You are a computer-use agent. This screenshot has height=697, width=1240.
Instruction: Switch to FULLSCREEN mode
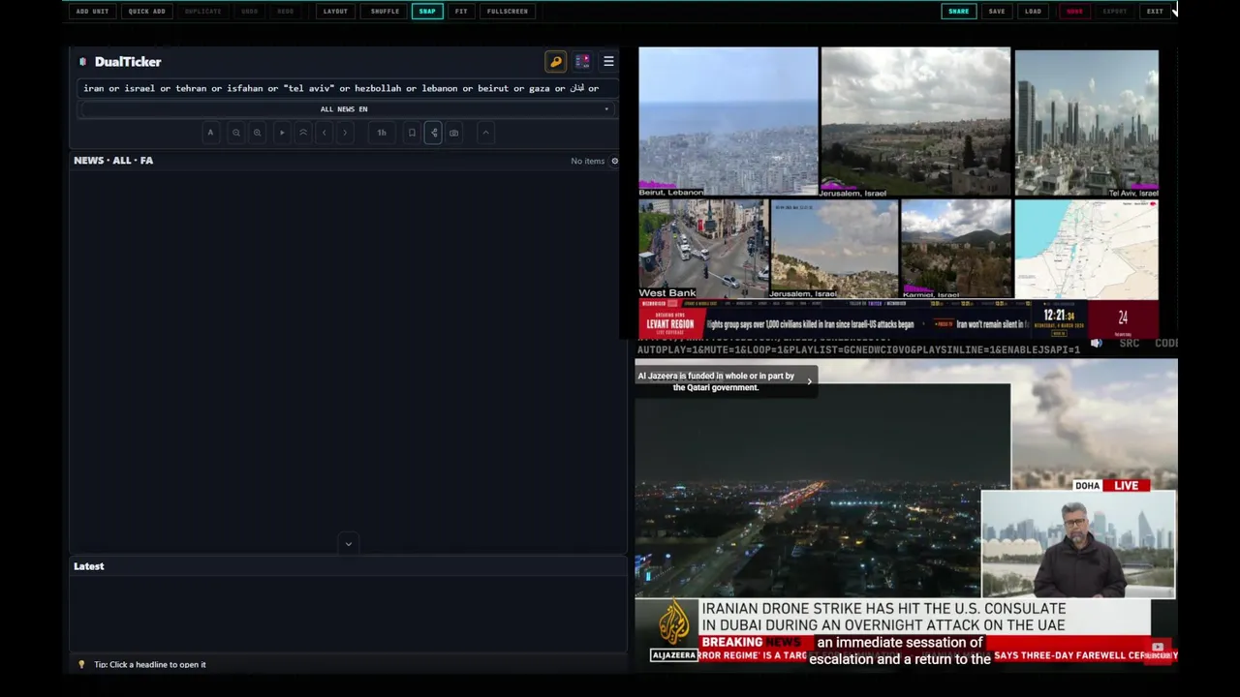pyautogui.click(x=508, y=12)
